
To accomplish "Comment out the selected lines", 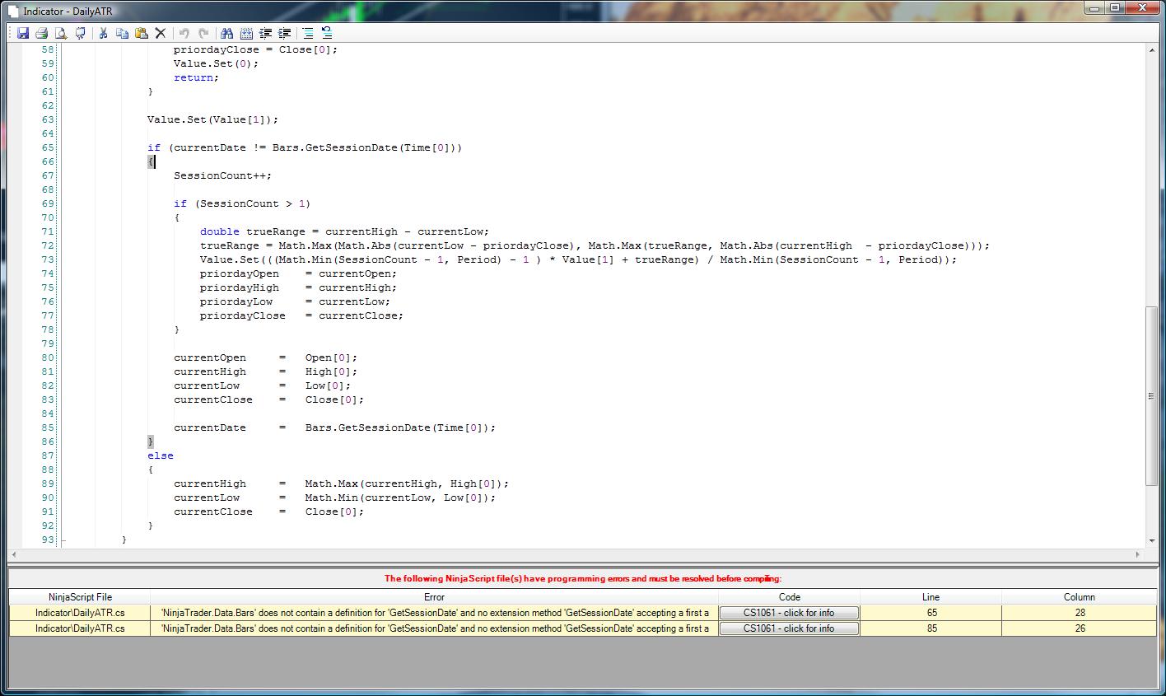I will (x=308, y=33).
